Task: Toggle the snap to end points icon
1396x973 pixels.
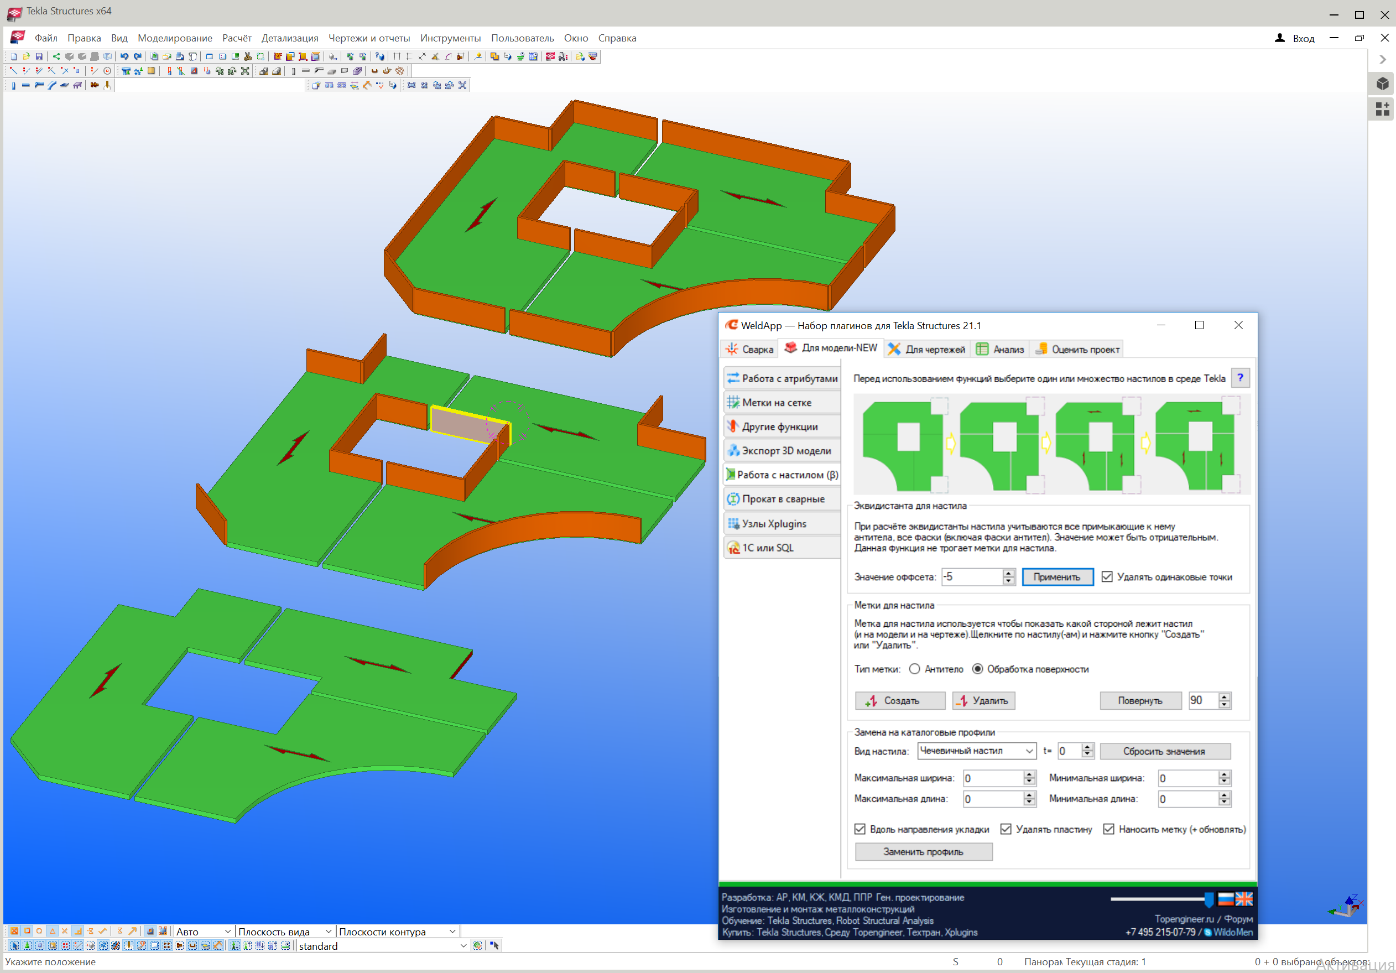Action: 27,931
